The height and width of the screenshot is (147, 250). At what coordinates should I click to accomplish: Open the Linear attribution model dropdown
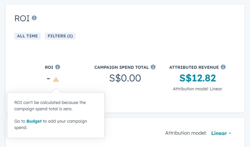coord(221,133)
